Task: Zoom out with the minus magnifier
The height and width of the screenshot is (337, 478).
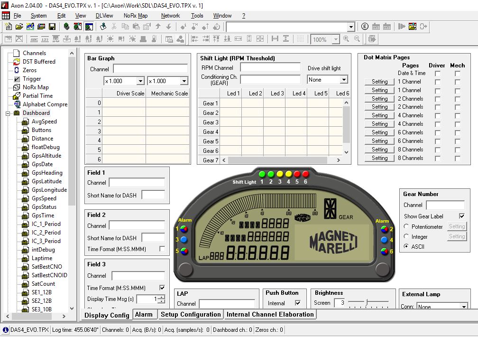Action: [x=357, y=39]
